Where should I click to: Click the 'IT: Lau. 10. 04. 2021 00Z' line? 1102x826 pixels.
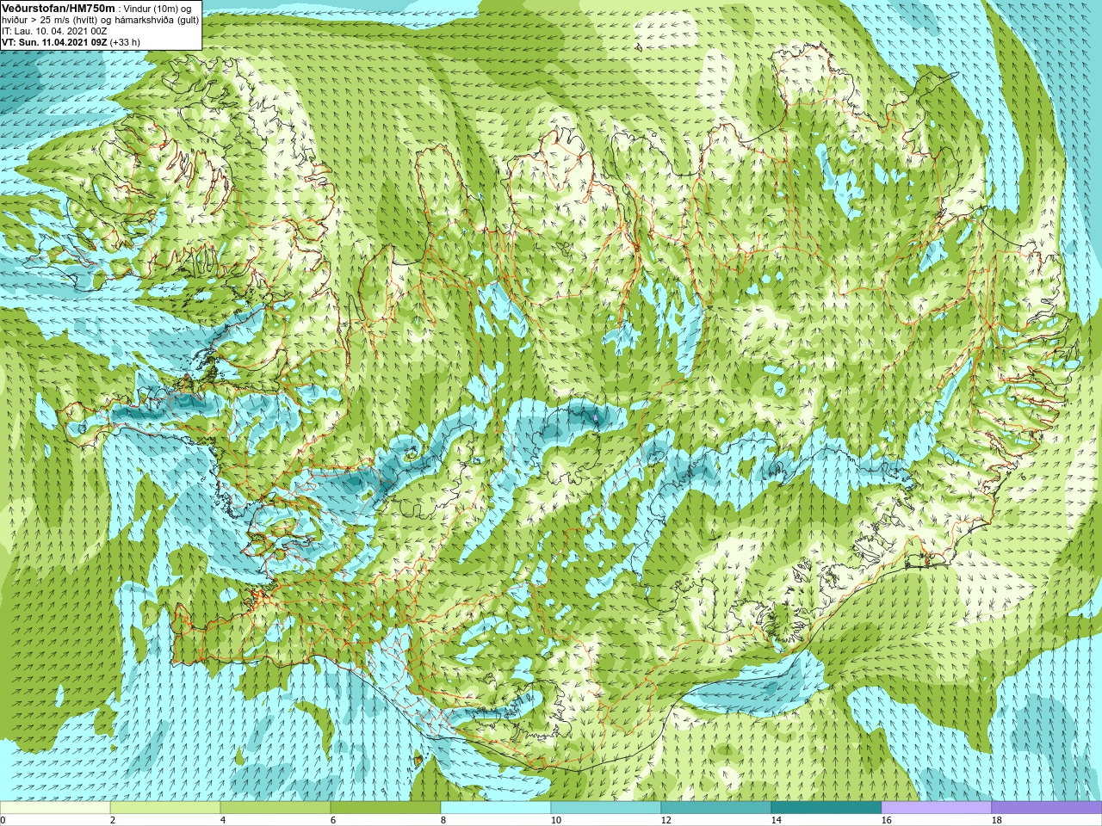(54, 31)
